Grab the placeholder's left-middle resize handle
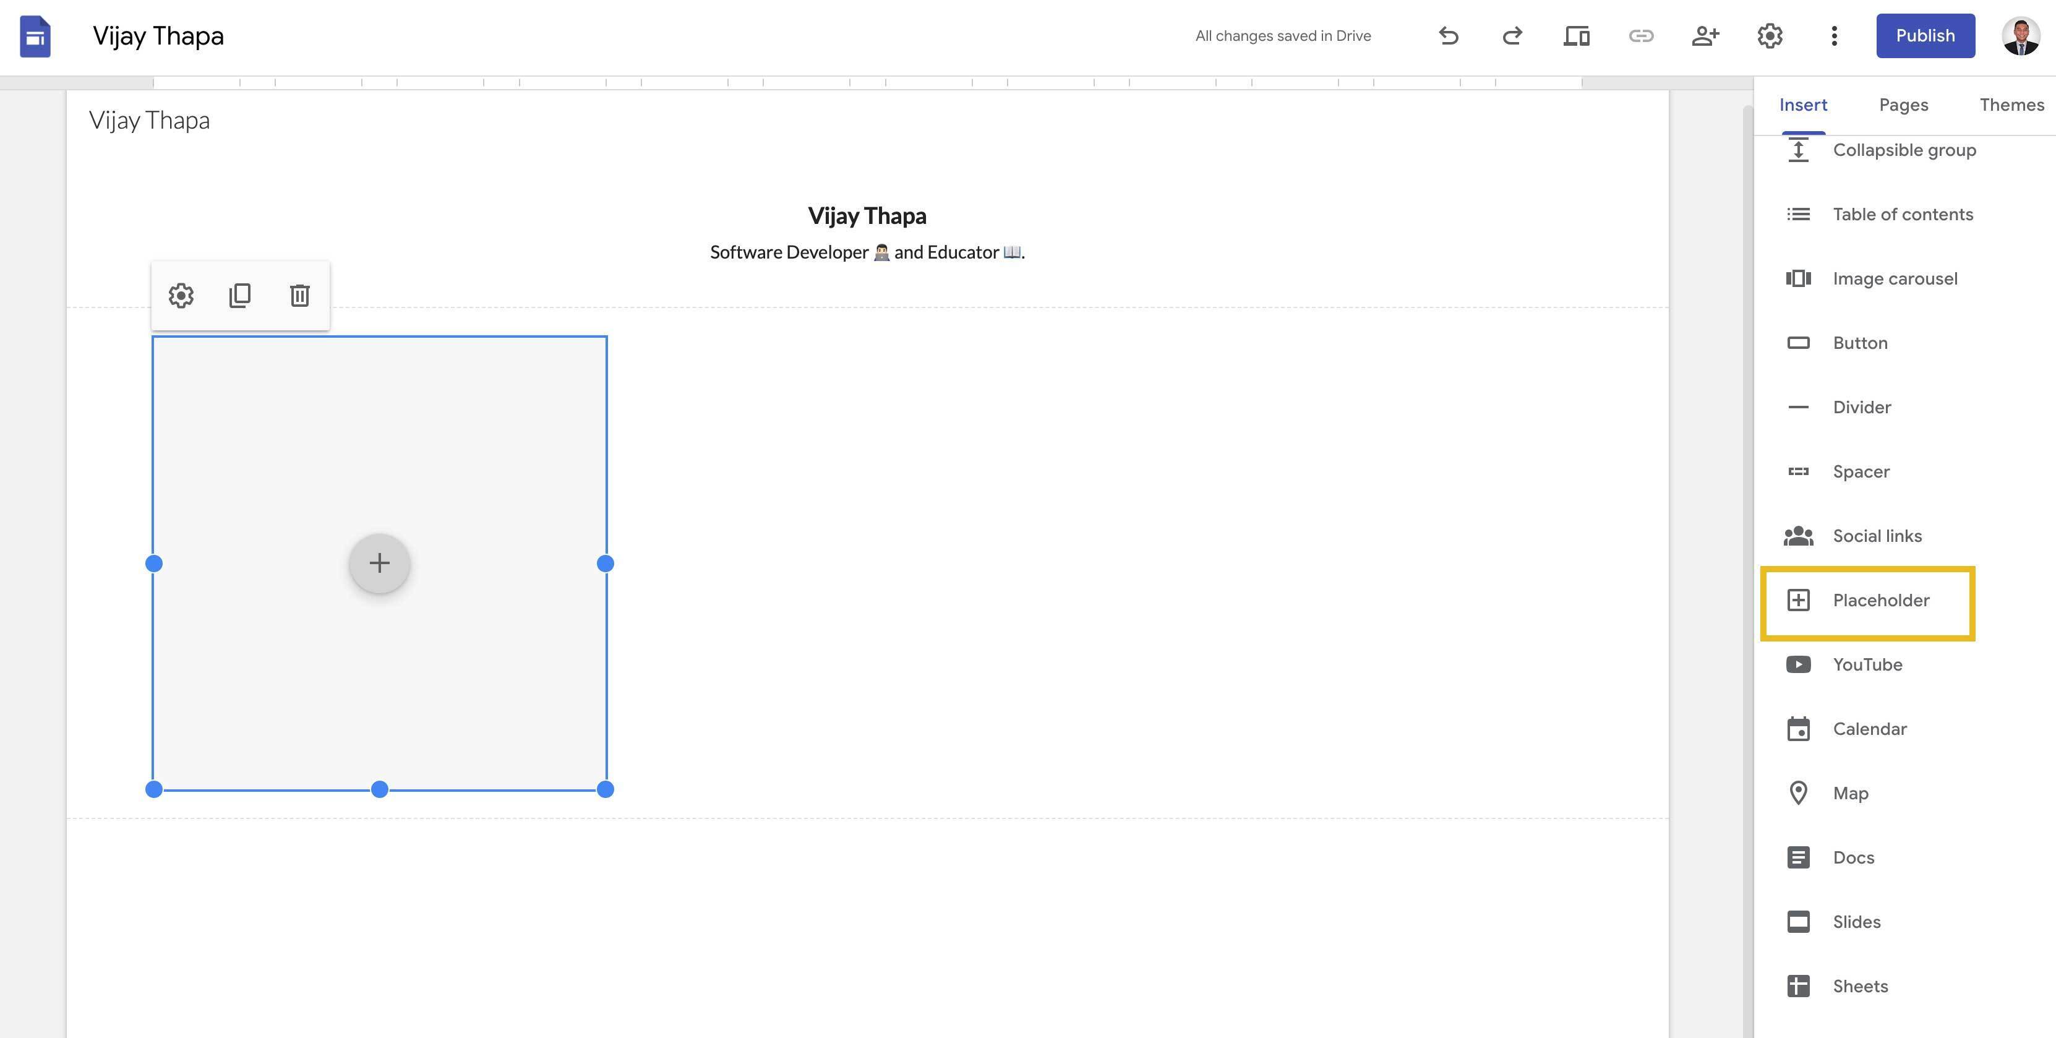Screen dimensions: 2056x1038 pyautogui.click(x=154, y=564)
